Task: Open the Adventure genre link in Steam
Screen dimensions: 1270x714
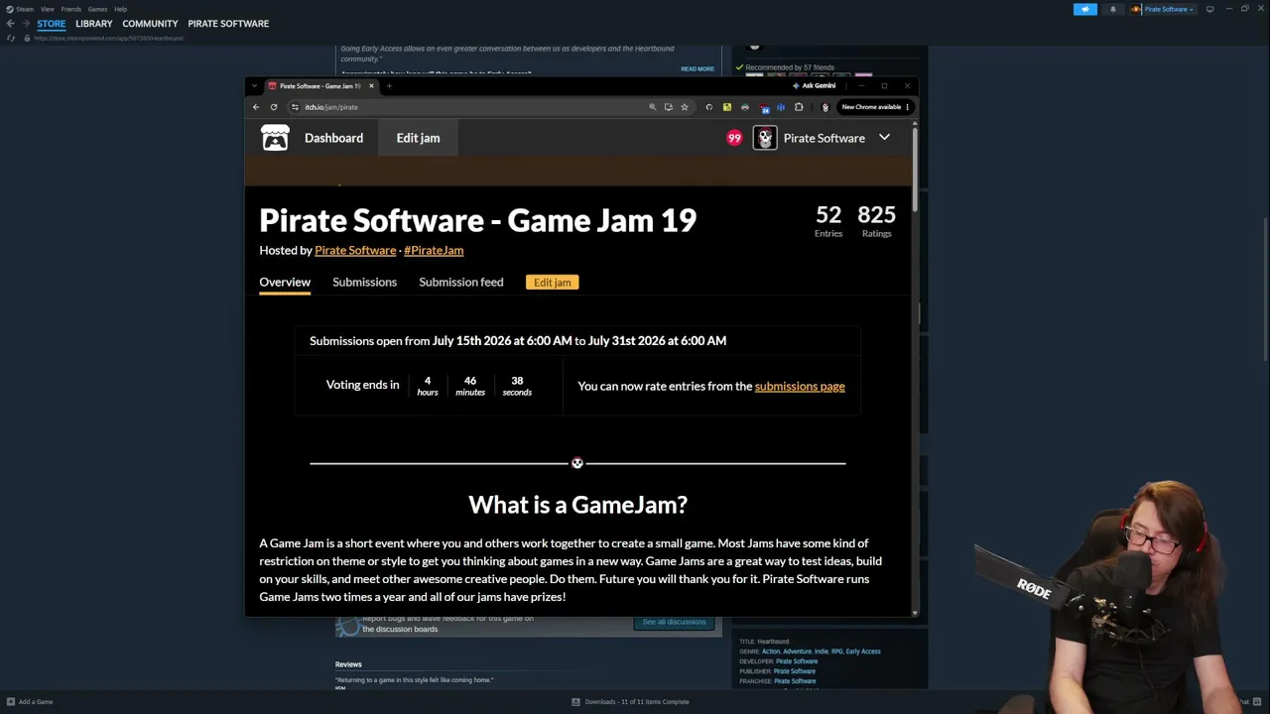Action: point(797,652)
